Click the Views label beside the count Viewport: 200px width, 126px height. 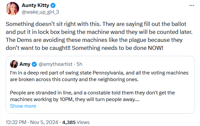(x=83, y=122)
